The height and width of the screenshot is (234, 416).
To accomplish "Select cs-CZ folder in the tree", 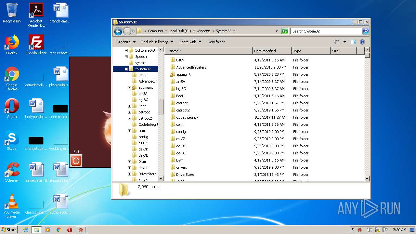I will (x=143, y=143).
